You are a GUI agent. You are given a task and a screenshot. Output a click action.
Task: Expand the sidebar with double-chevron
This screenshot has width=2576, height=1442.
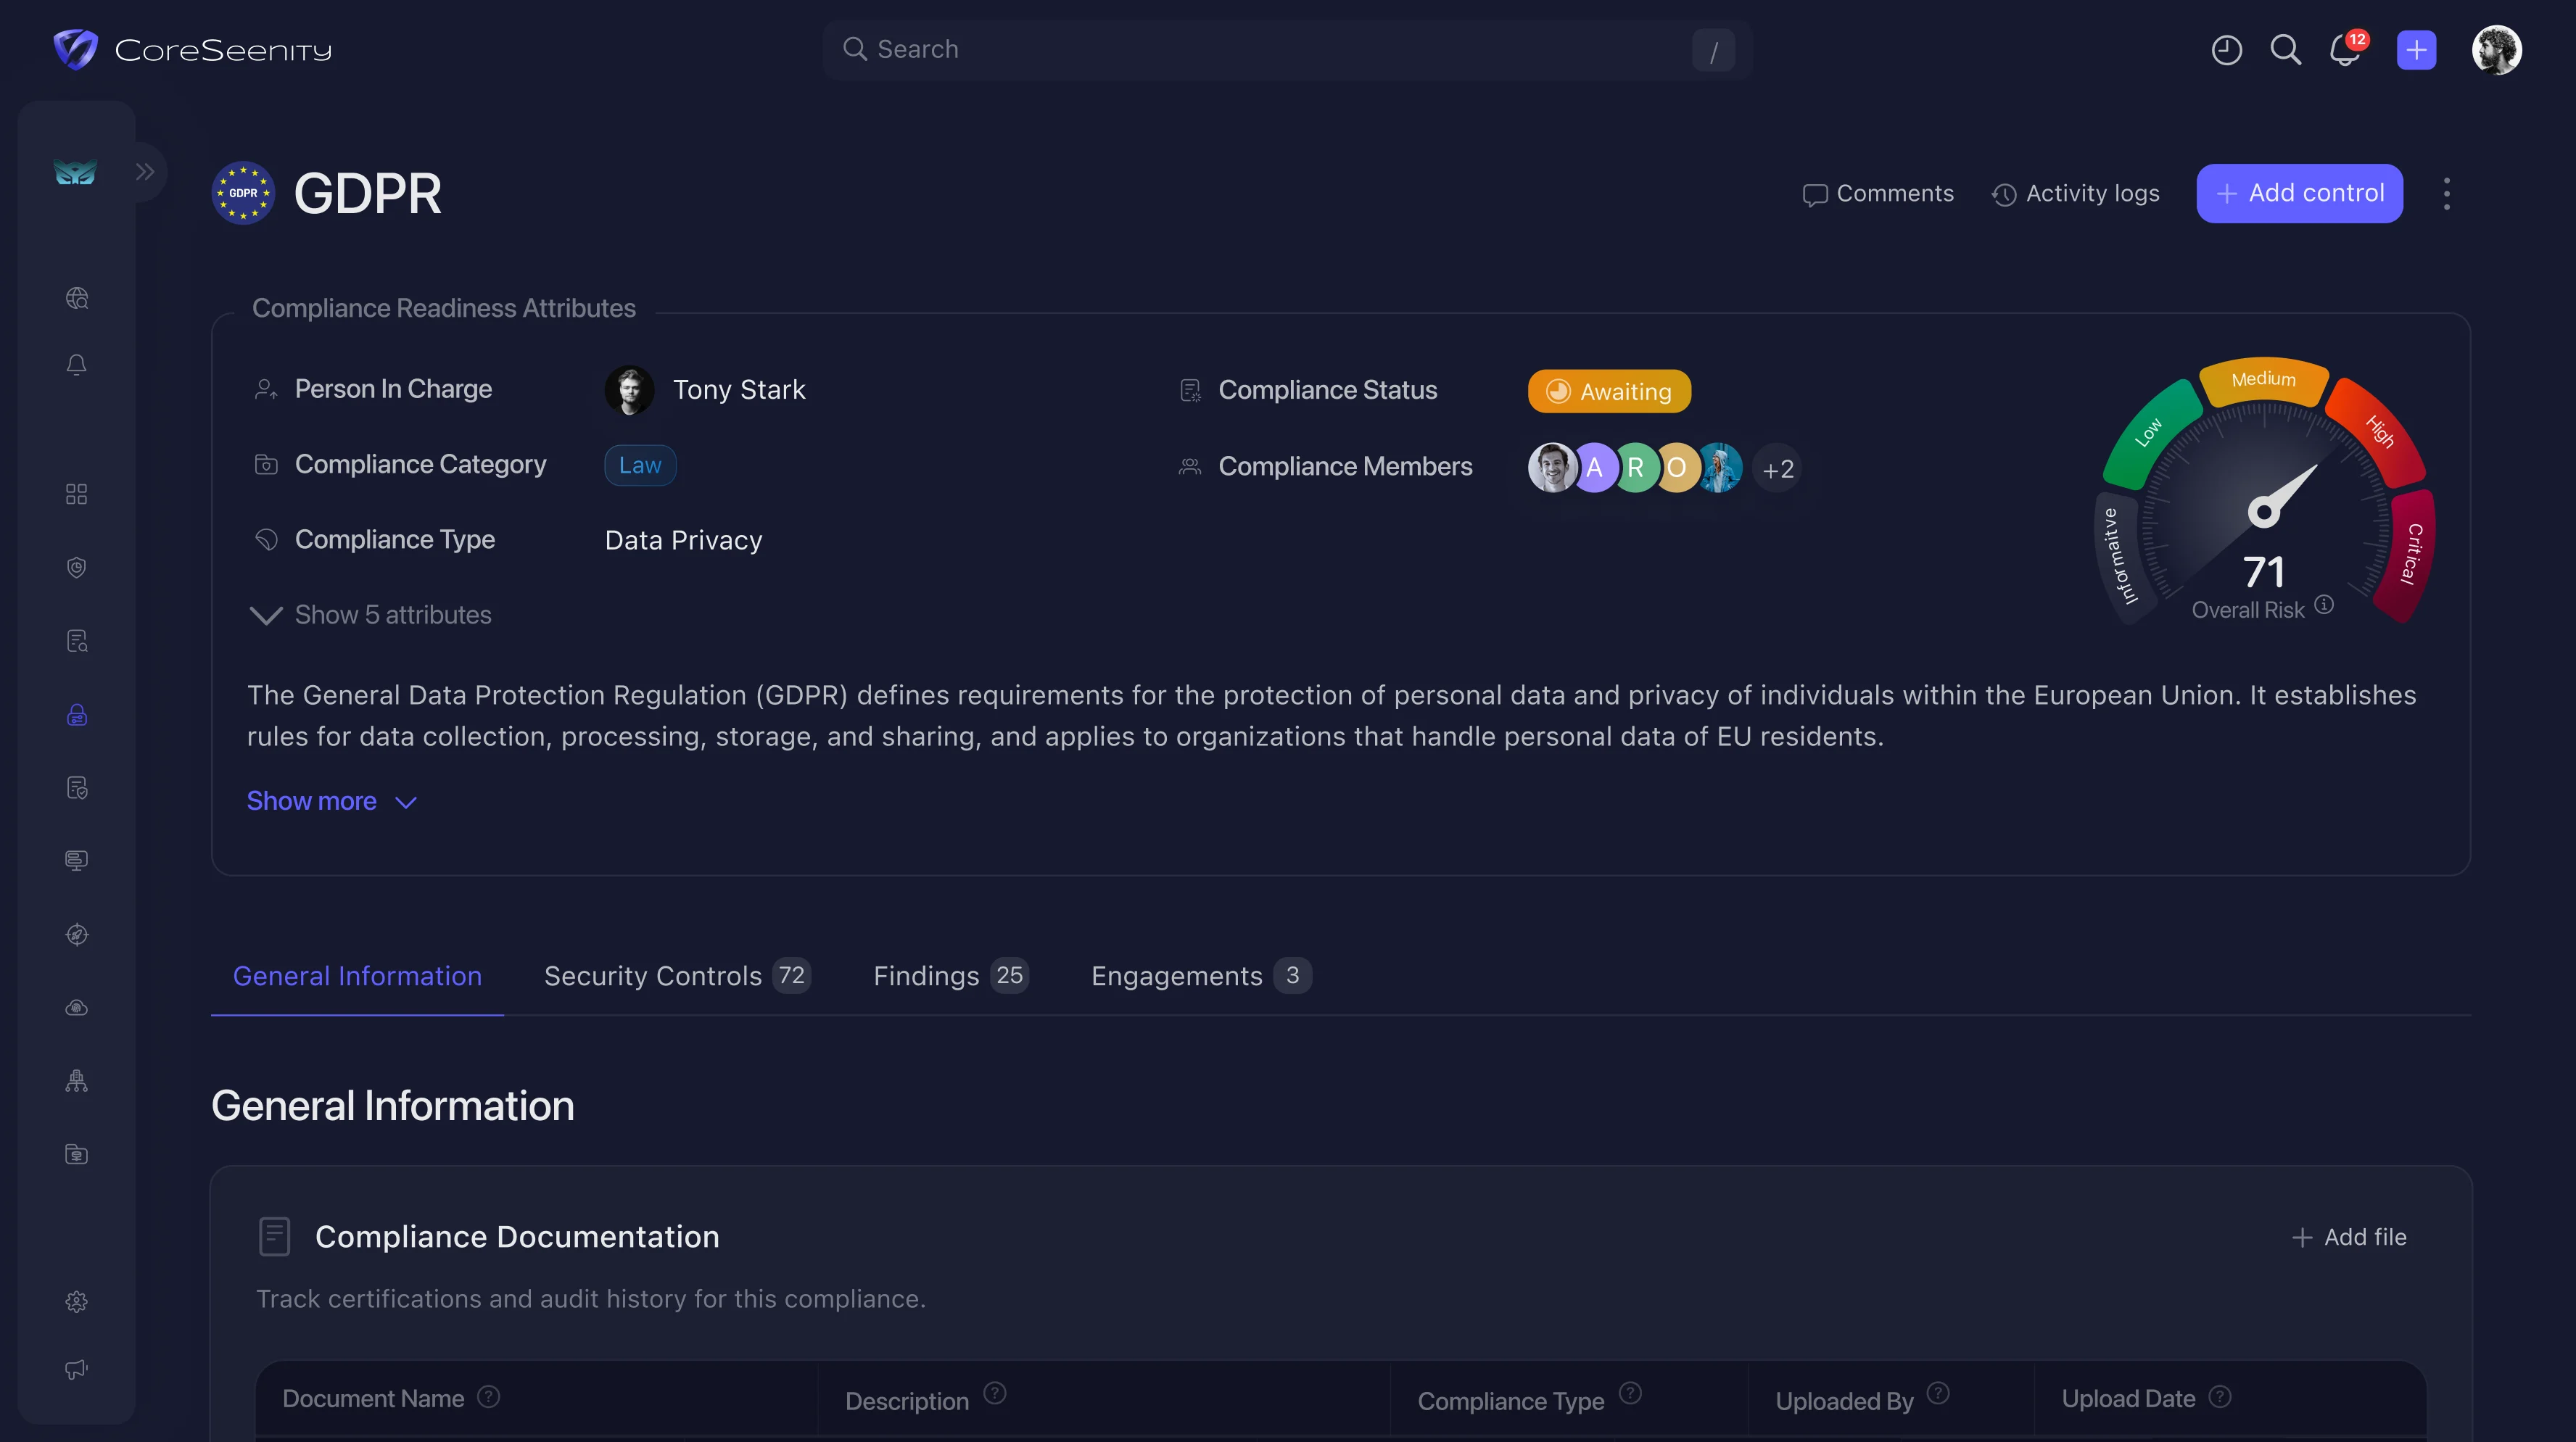click(145, 172)
